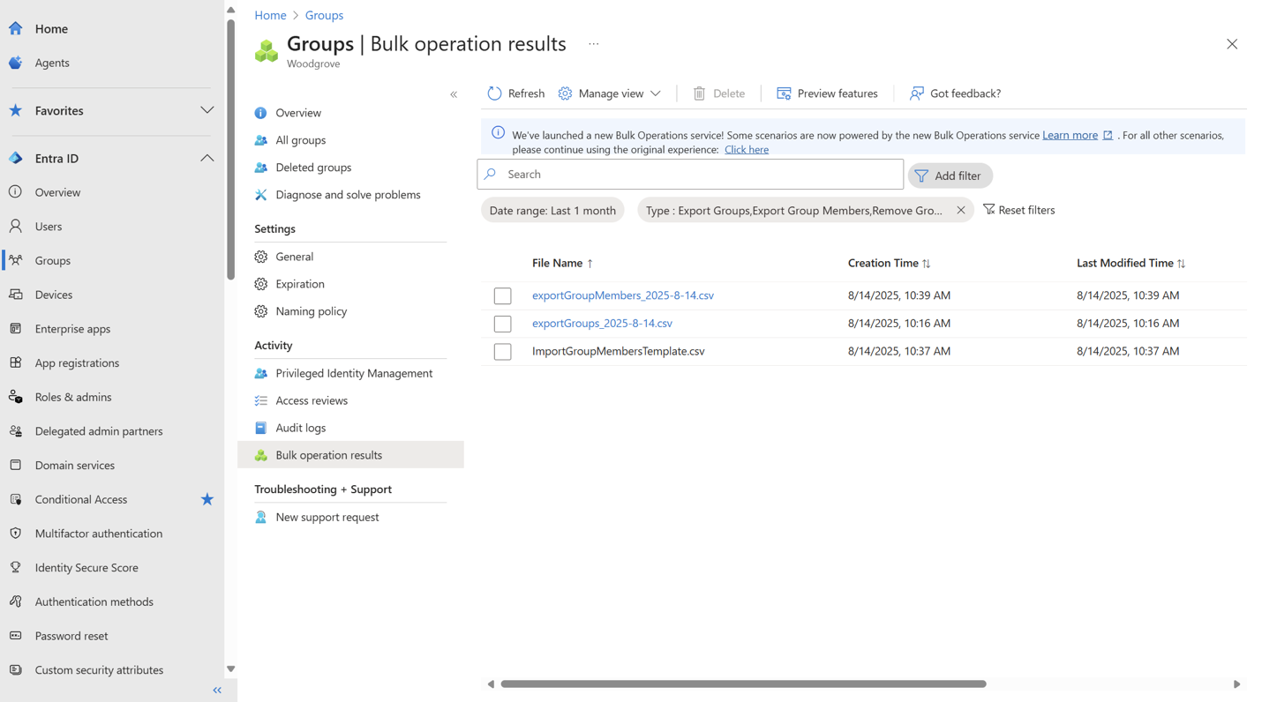Image resolution: width=1262 pixels, height=702 pixels.
Task: Check the exportGroups_2025-8-14.csv row checkbox
Action: click(503, 324)
